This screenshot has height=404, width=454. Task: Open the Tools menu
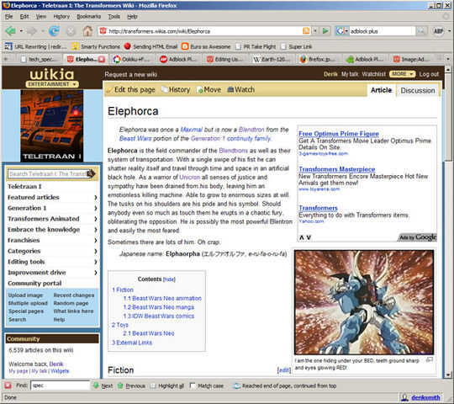(113, 17)
